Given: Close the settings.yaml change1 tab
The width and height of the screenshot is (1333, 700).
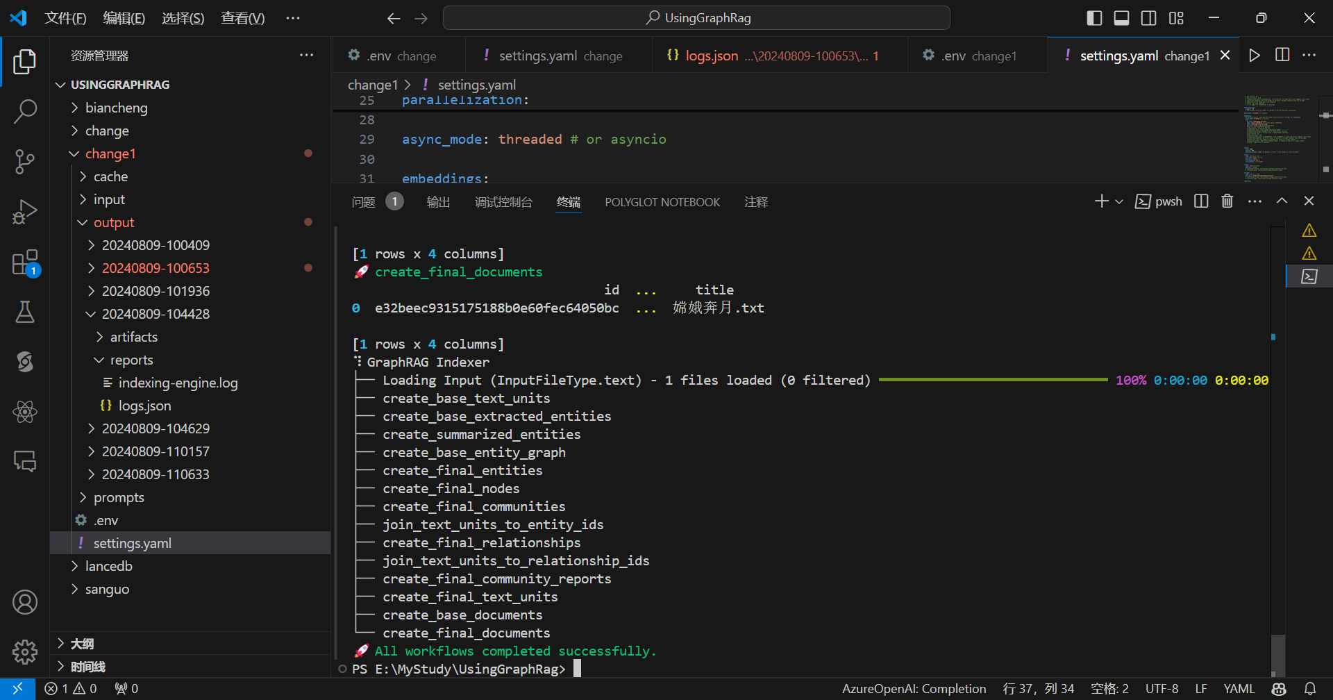Looking at the screenshot, I should tap(1225, 56).
